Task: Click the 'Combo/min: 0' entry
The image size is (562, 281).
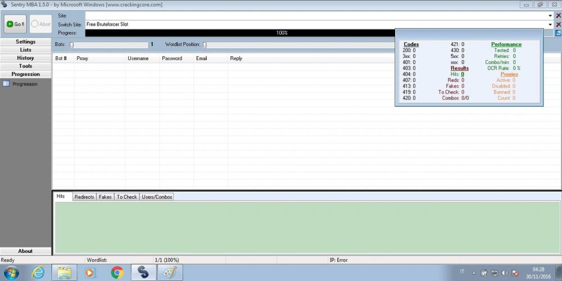Action: [500, 62]
